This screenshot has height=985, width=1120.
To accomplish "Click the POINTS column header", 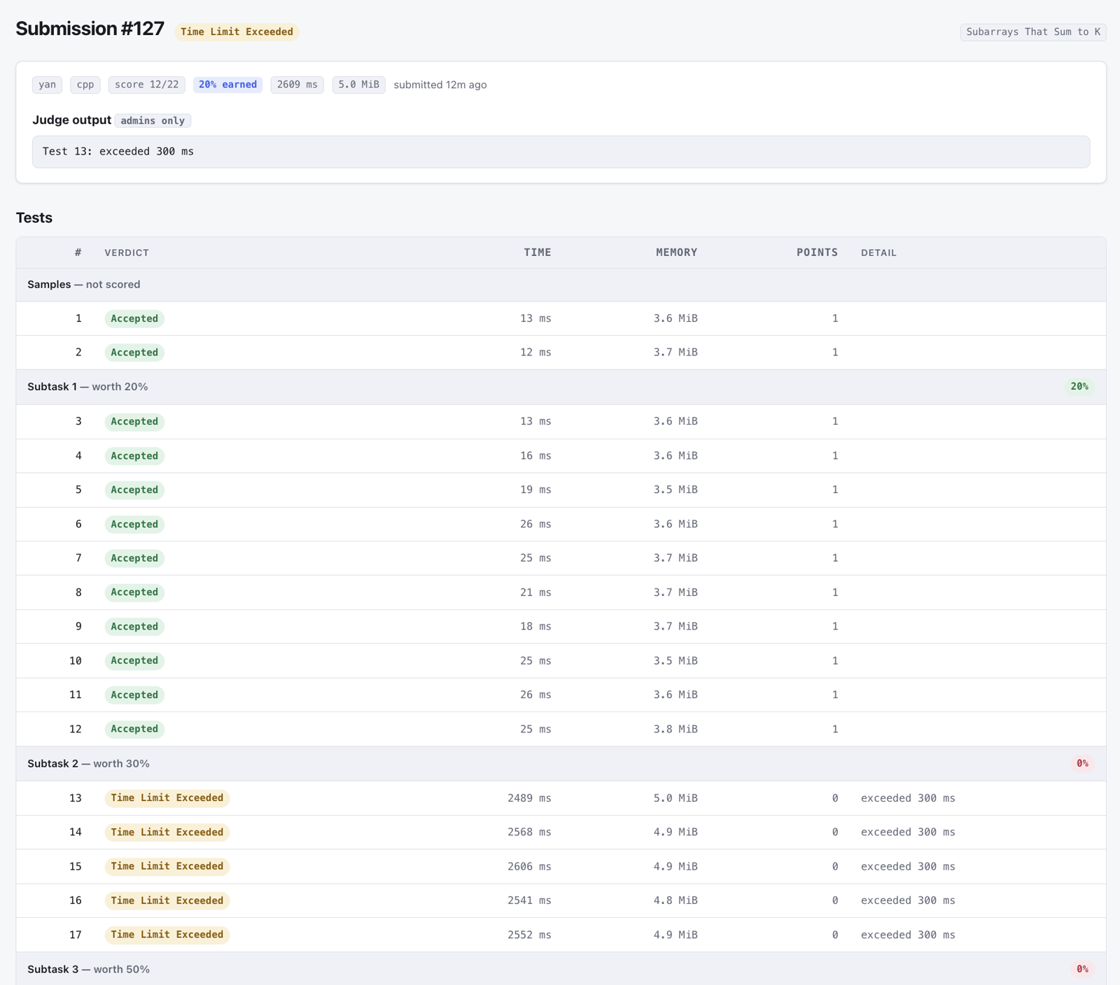I will [x=817, y=253].
